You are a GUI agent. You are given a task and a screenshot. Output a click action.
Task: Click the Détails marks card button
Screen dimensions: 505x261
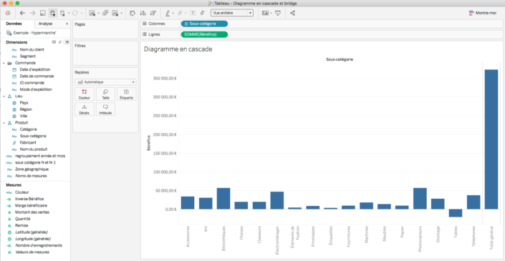point(85,109)
